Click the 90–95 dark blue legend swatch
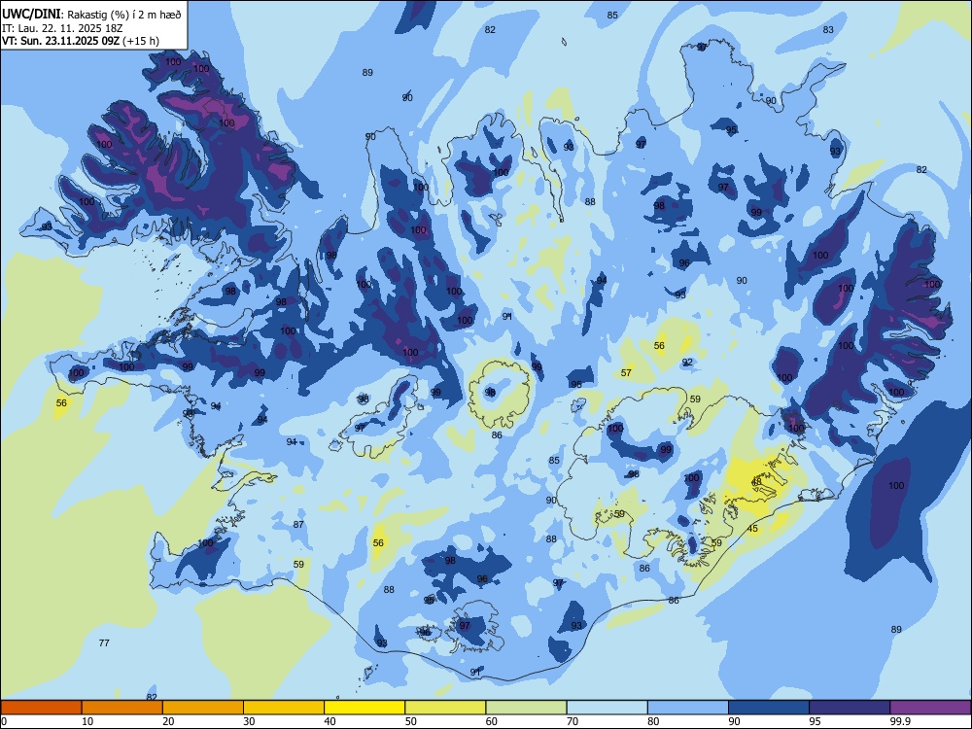Screen dimensions: 972x729 (769, 708)
